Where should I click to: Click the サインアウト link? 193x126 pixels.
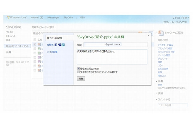pos(182,22)
